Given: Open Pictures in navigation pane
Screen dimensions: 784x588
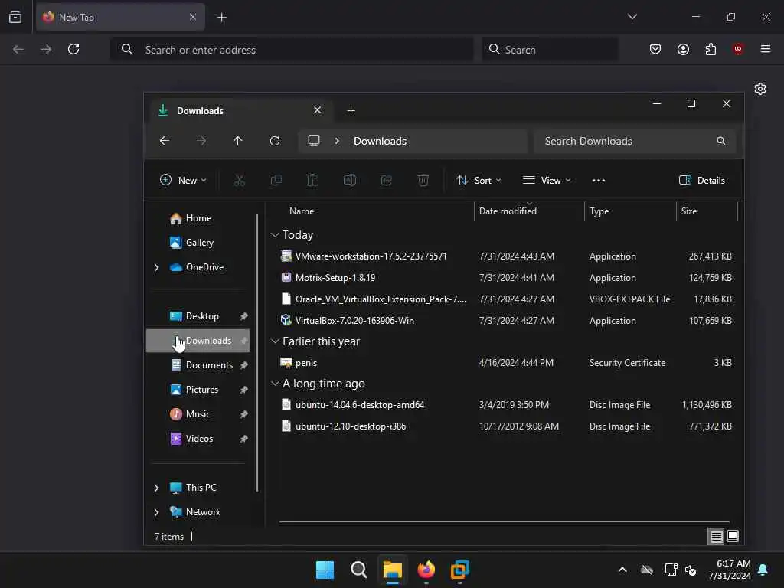Looking at the screenshot, I should pyautogui.click(x=198, y=390).
